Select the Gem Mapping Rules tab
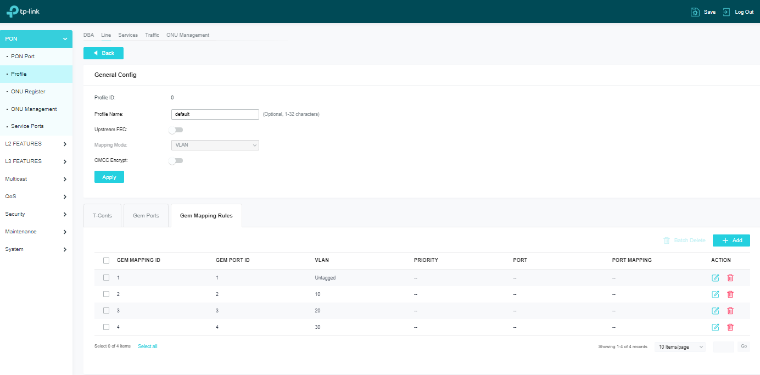The image size is (760, 375). (206, 216)
